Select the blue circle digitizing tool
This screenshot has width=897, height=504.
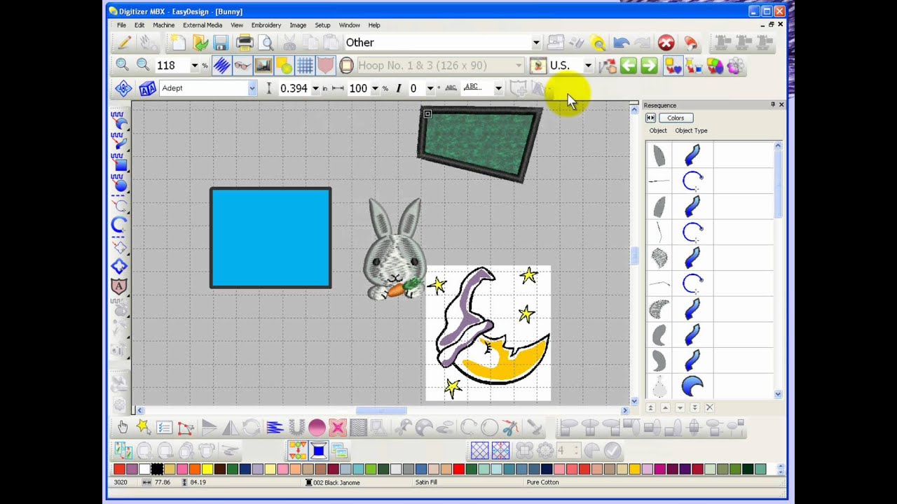coord(119,185)
